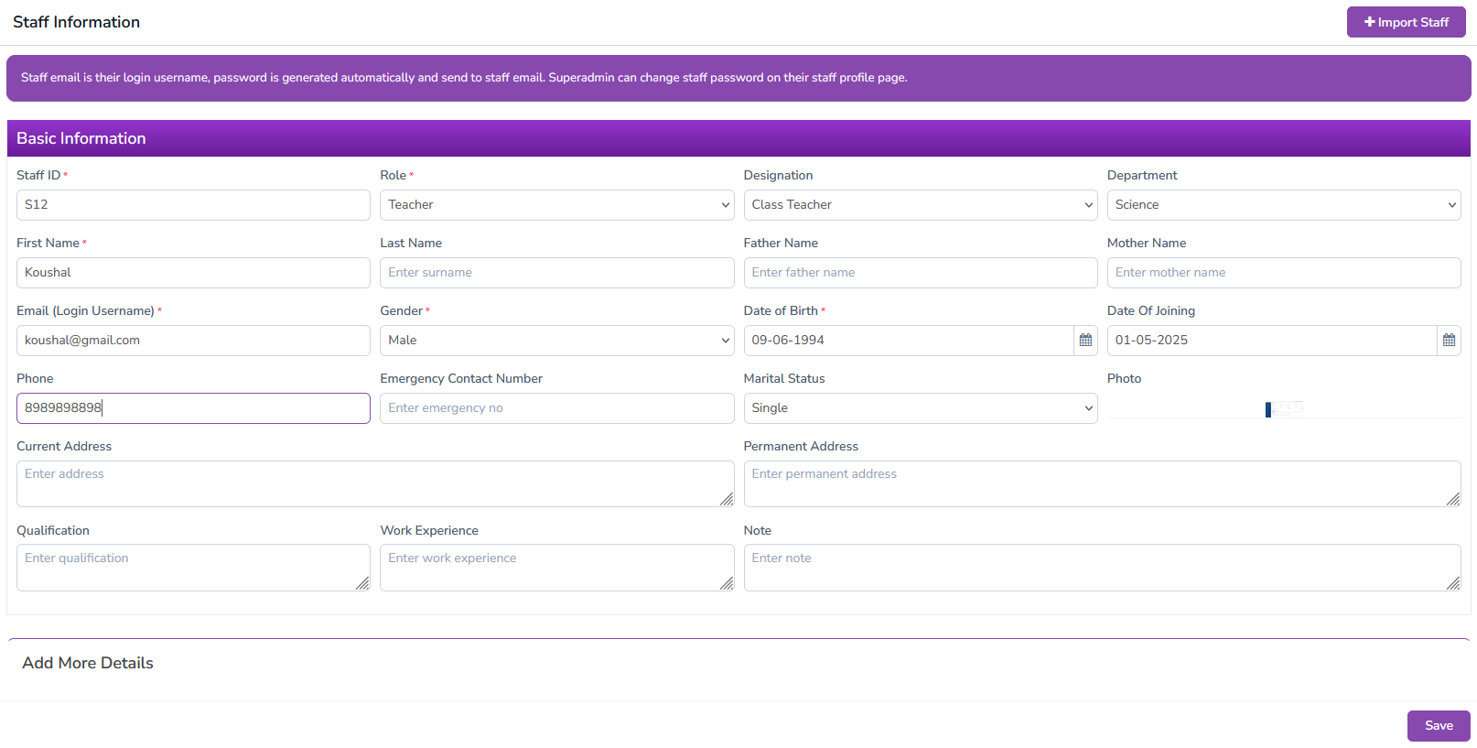1477x748 pixels.
Task: Click the Father Name input
Action: (920, 273)
